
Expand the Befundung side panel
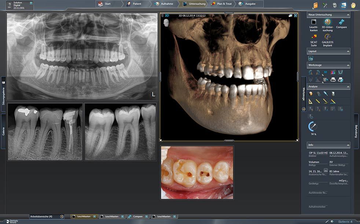click(x=356, y=131)
